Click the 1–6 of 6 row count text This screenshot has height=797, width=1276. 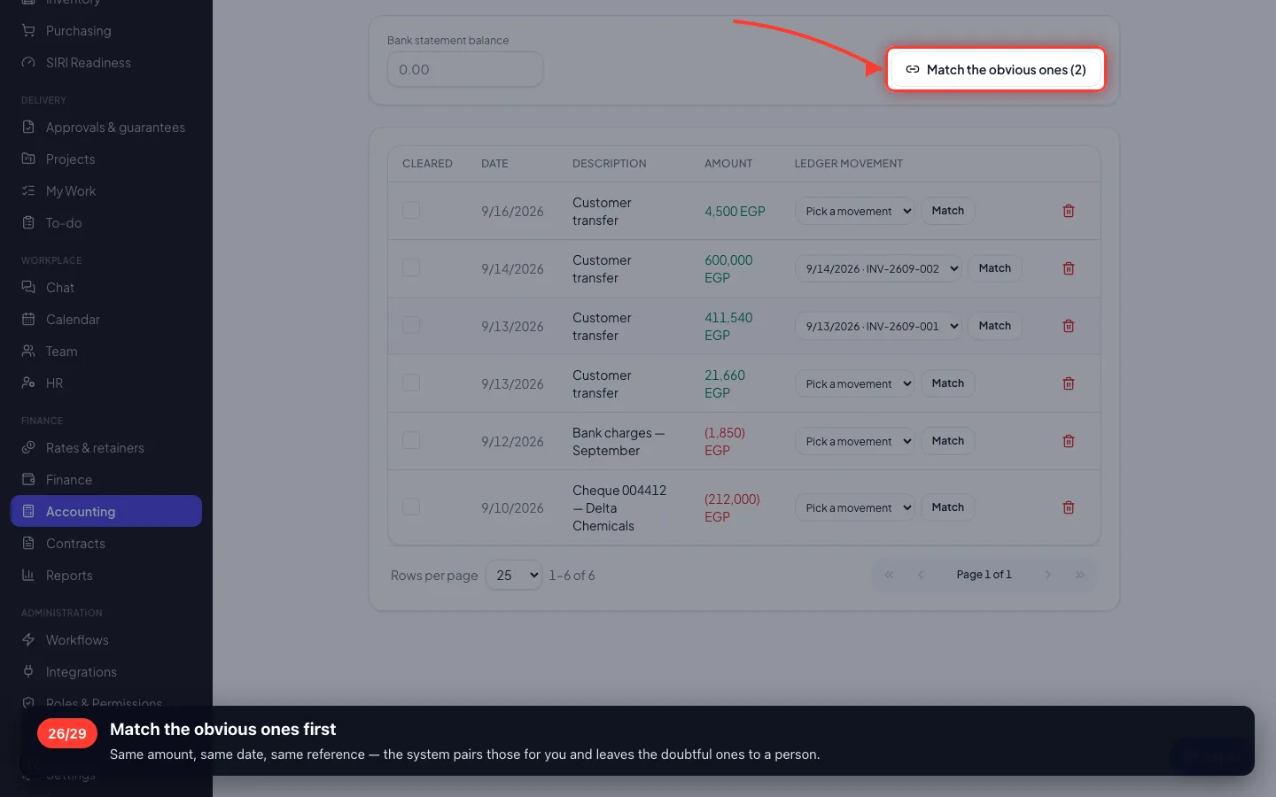pyautogui.click(x=572, y=576)
